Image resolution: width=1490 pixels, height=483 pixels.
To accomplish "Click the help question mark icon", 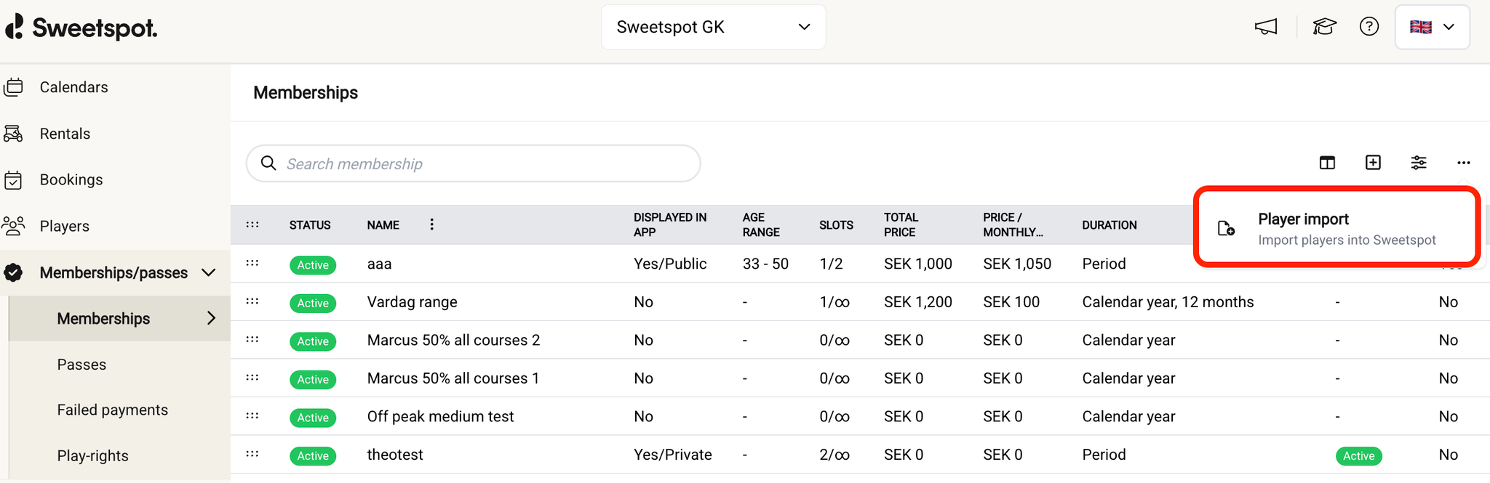I will (1369, 27).
